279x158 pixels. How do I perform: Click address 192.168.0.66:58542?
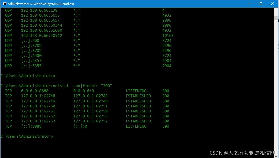pos(42,36)
